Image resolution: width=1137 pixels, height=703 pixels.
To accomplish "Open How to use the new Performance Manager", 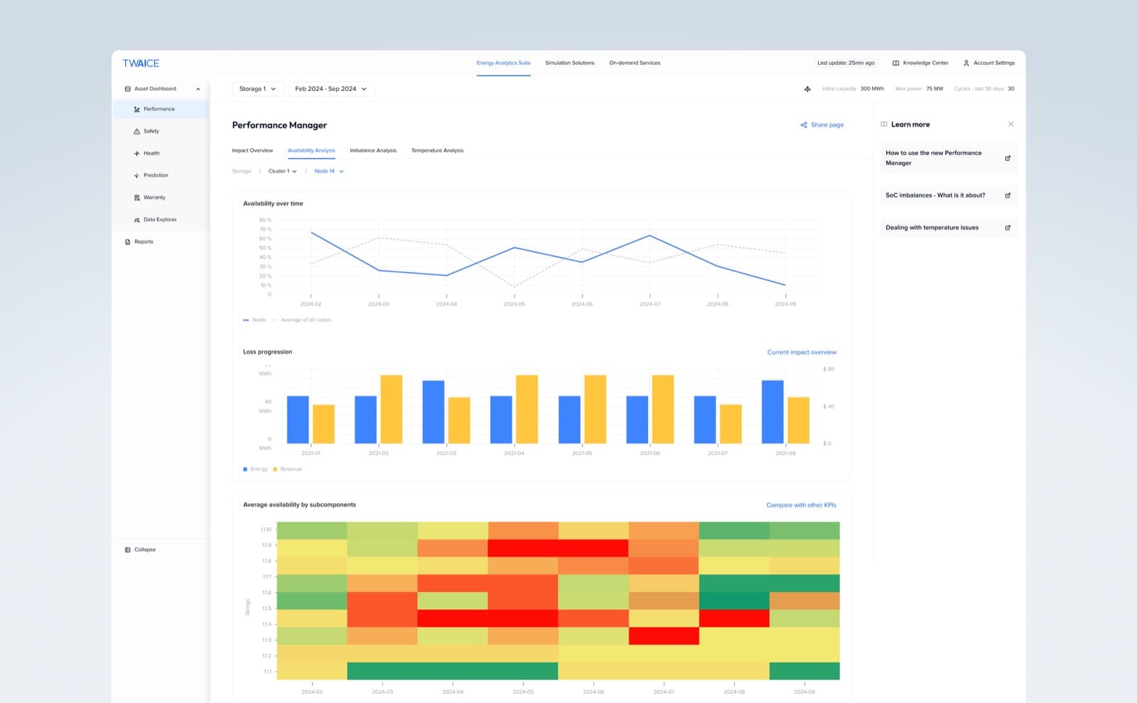I will pos(949,158).
